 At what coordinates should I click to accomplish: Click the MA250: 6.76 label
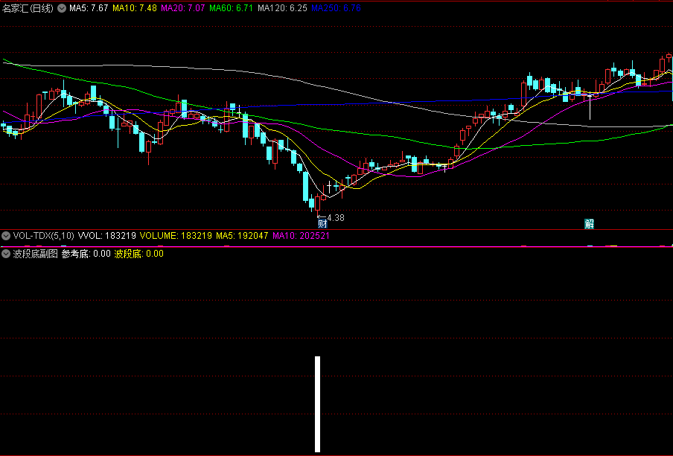click(336, 8)
